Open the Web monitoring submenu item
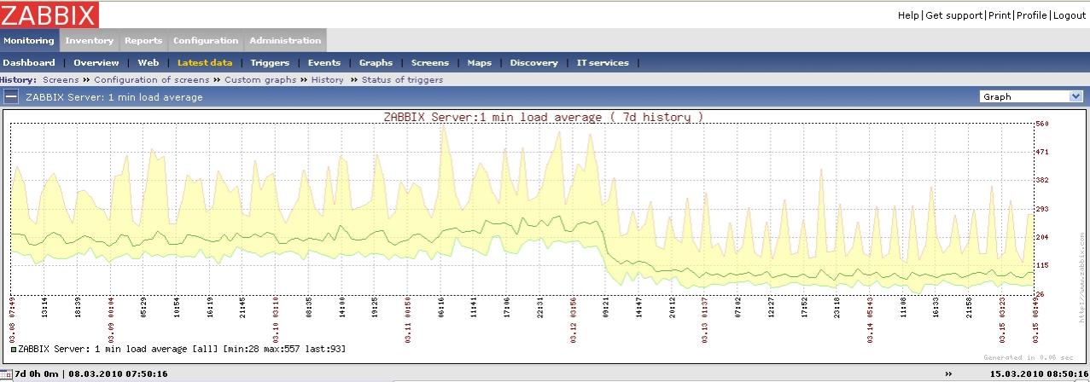Screen dimensions: 1090x382 pos(149,63)
